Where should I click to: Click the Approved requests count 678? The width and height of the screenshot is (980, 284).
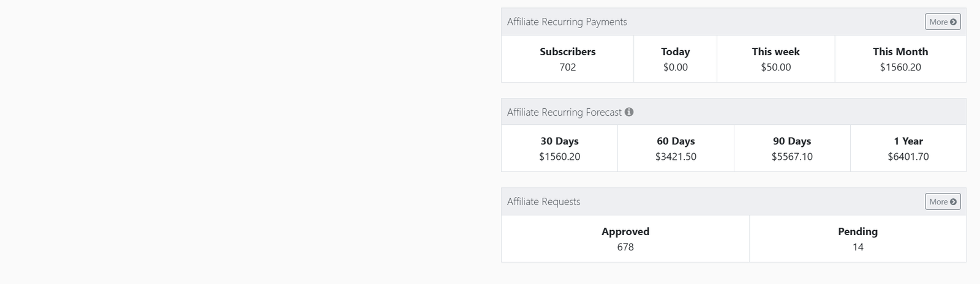pos(625,247)
